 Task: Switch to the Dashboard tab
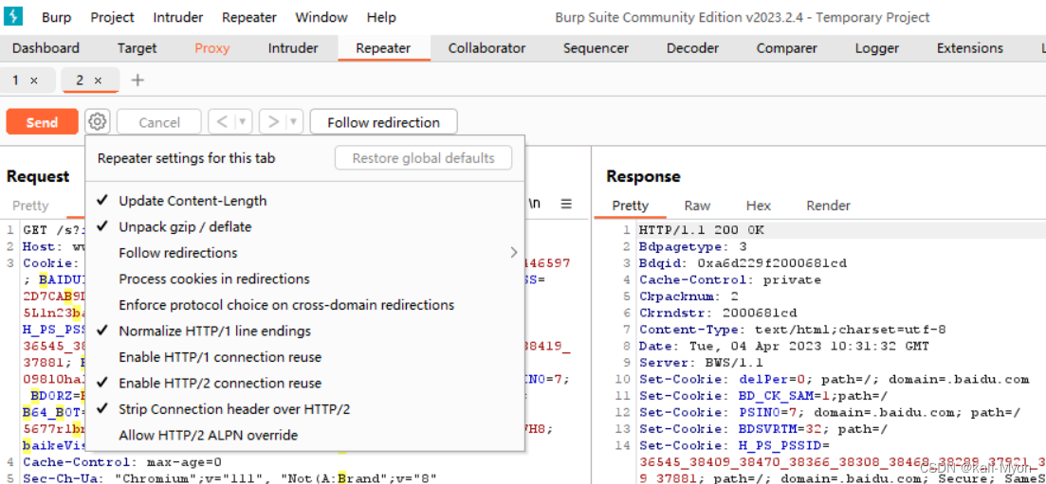pyautogui.click(x=46, y=48)
